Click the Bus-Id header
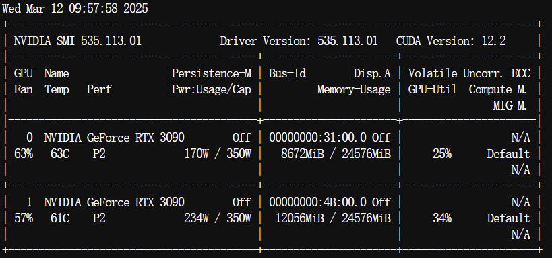This screenshot has height=258, width=552. pyautogui.click(x=287, y=73)
